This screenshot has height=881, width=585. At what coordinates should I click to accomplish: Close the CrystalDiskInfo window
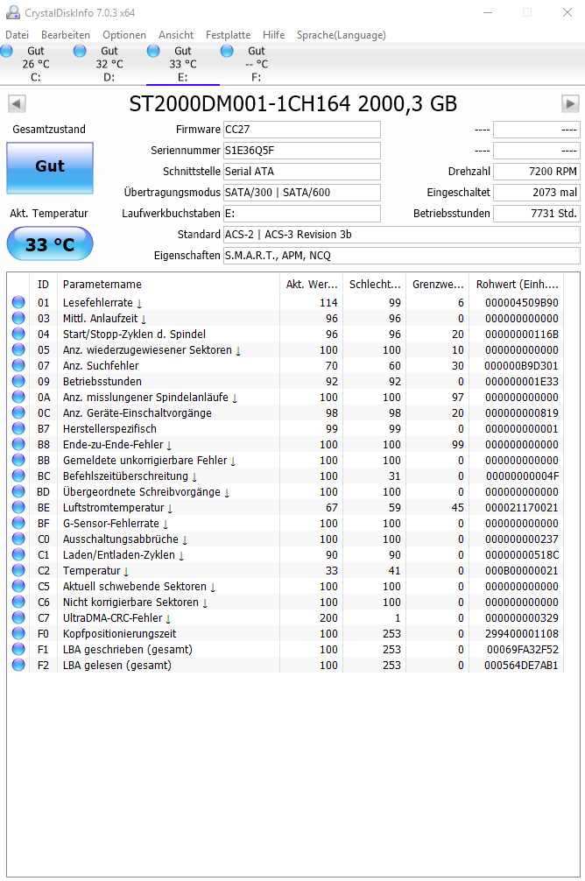point(567,12)
